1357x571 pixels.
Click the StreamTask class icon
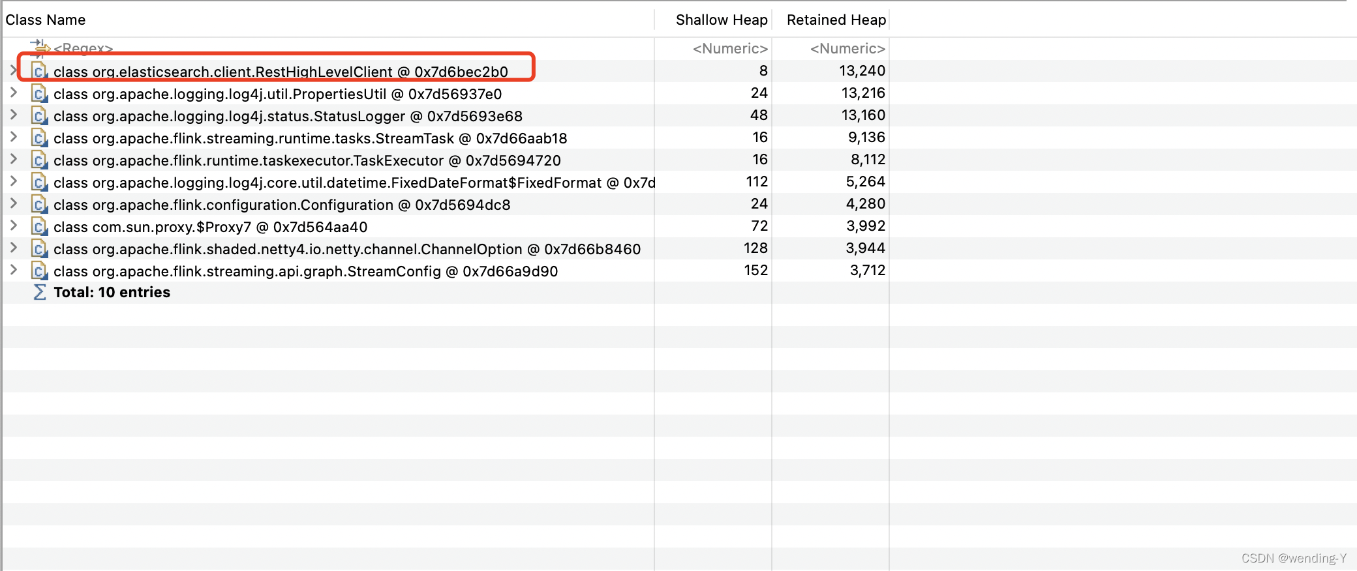[x=40, y=138]
